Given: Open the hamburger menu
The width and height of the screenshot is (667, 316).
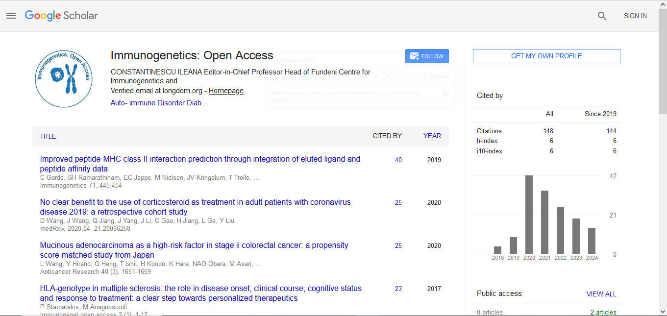Looking at the screenshot, I should (x=11, y=16).
